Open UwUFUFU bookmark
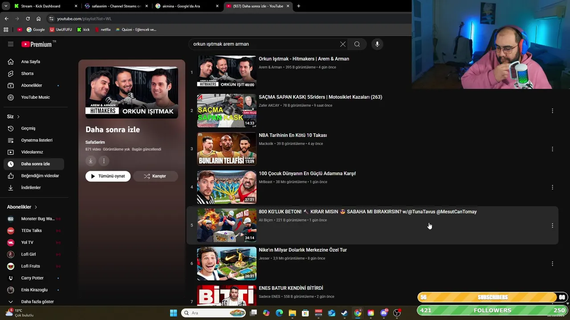 coord(61,30)
